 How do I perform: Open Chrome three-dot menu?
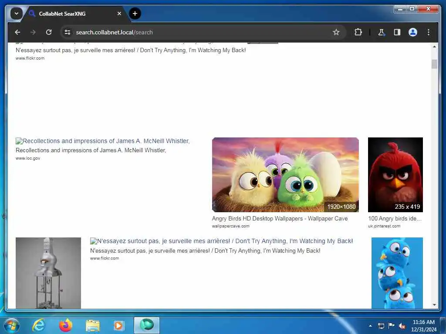(x=429, y=32)
